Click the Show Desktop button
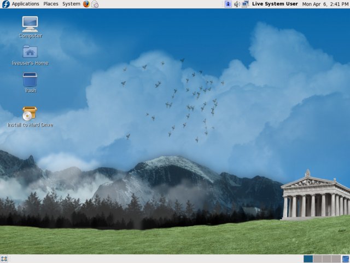 point(4,259)
